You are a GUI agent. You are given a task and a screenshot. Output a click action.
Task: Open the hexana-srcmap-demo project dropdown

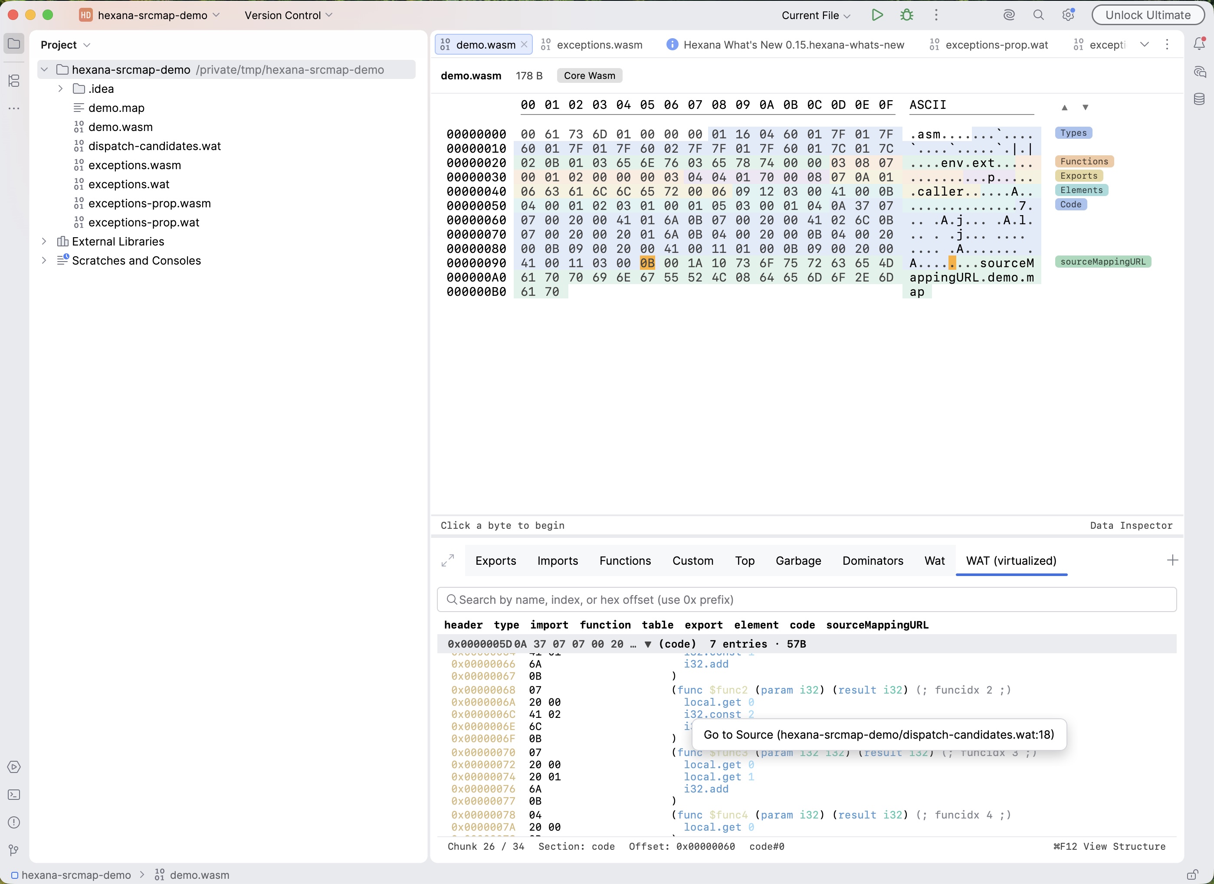[x=149, y=15]
